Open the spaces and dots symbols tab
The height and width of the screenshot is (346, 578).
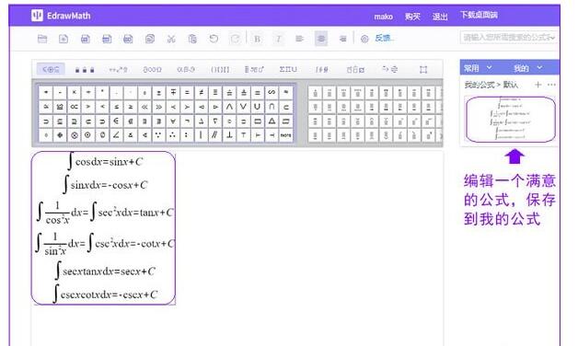pyautogui.click(x=85, y=69)
